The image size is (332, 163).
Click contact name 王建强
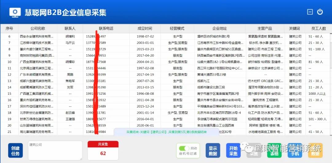tap(70, 119)
